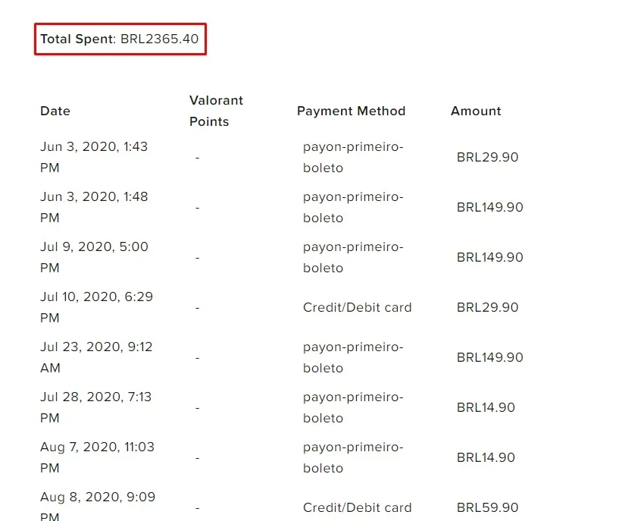Viewport: 619px width, 521px height.
Task: Click the Amount column header
Action: (476, 111)
